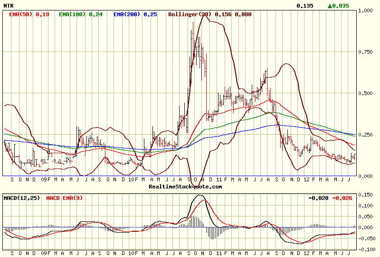Image resolution: width=380 pixels, height=257 pixels.
Task: Click the 10F label on price time axis
Action: pos(133,179)
